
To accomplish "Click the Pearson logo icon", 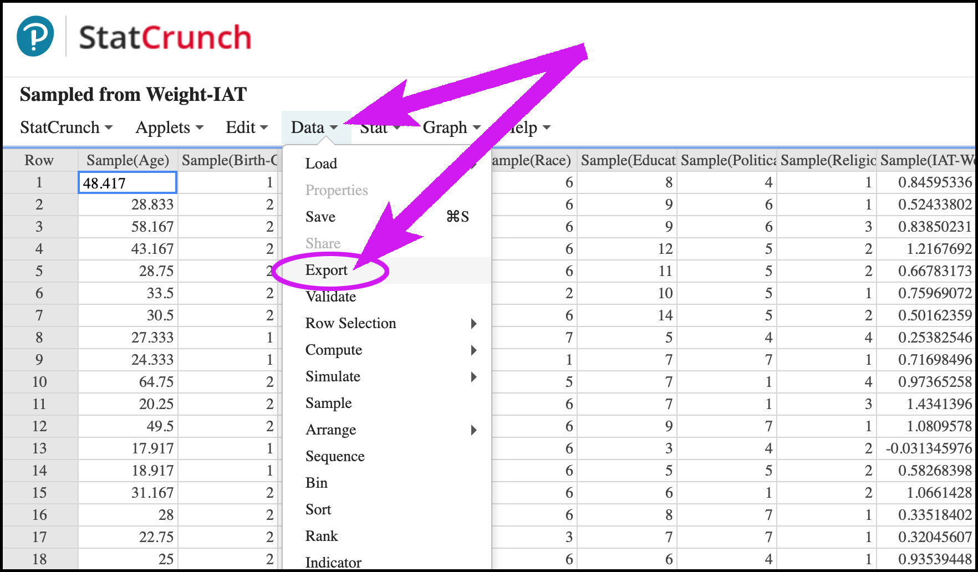I will point(35,36).
